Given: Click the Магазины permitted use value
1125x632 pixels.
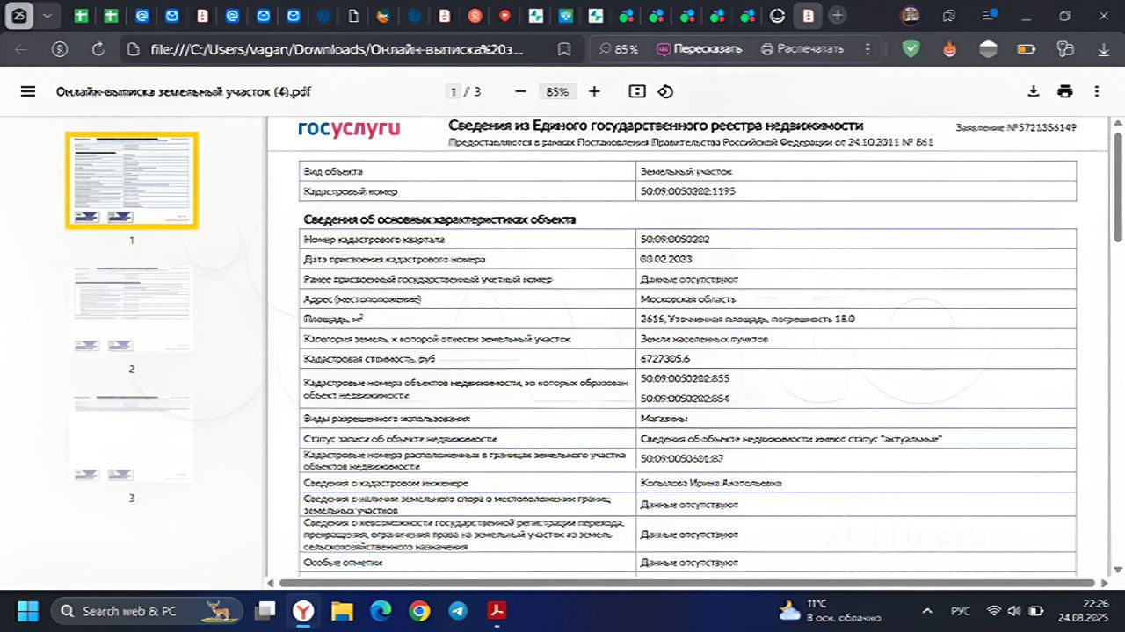Looking at the screenshot, I should pos(664,419).
